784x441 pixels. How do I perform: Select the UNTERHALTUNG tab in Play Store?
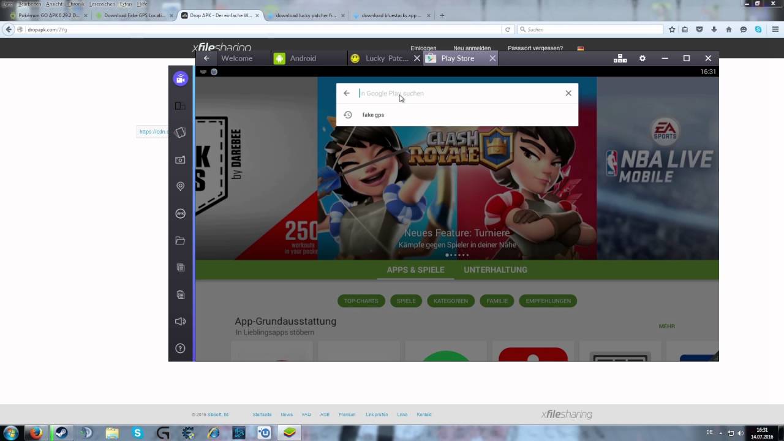point(495,270)
